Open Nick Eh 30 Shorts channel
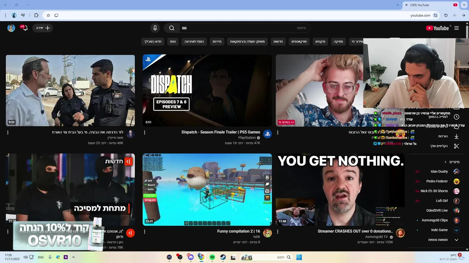This screenshot has height=263, width=469. pos(437,191)
